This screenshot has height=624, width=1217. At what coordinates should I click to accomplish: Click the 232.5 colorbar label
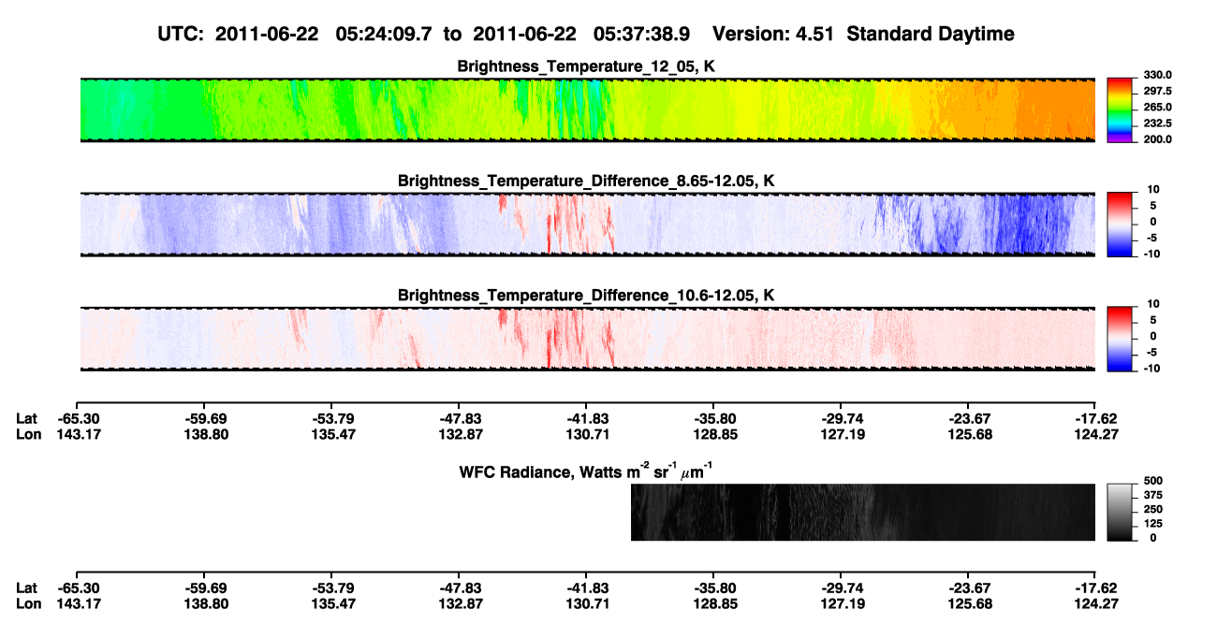point(1158,123)
